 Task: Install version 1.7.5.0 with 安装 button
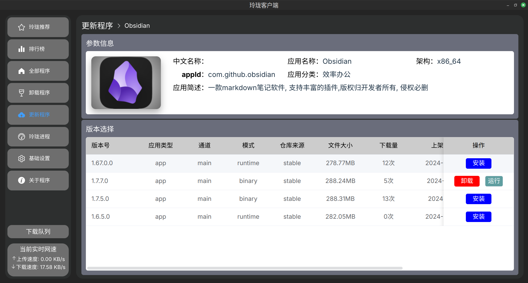point(479,199)
